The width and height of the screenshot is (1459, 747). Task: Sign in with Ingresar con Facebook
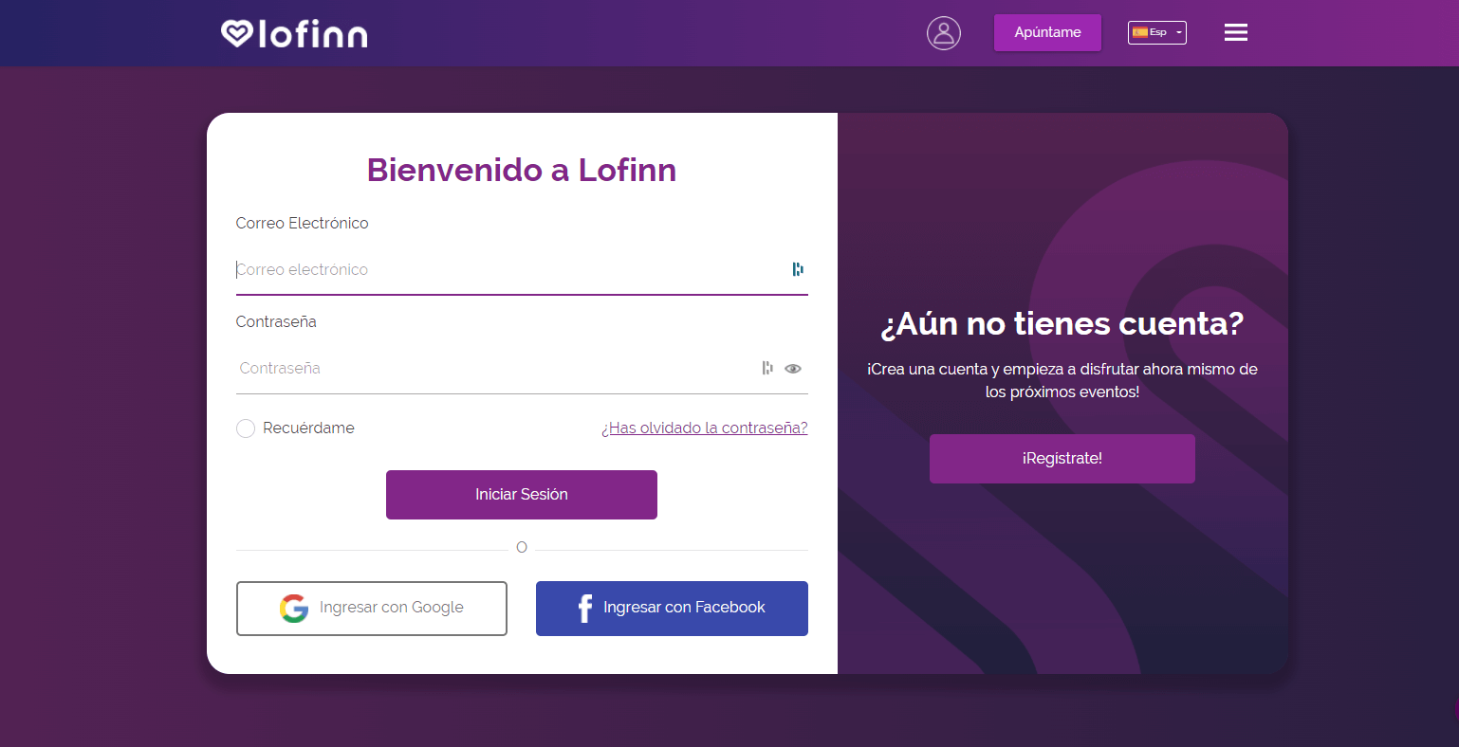(x=672, y=609)
